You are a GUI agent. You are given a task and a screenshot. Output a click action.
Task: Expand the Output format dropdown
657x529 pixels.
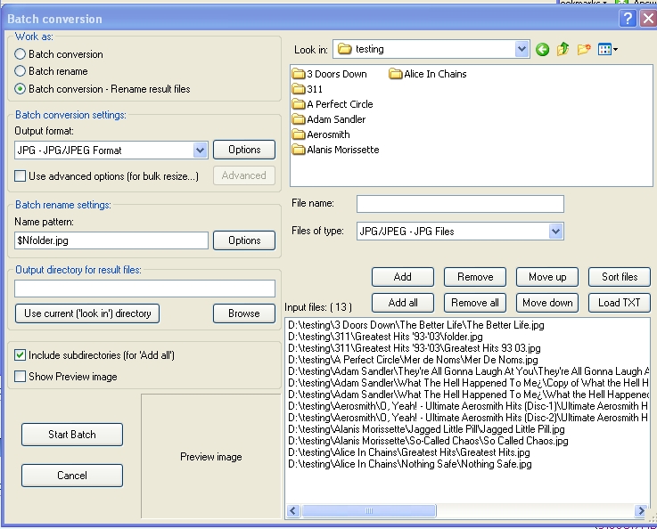(x=201, y=151)
